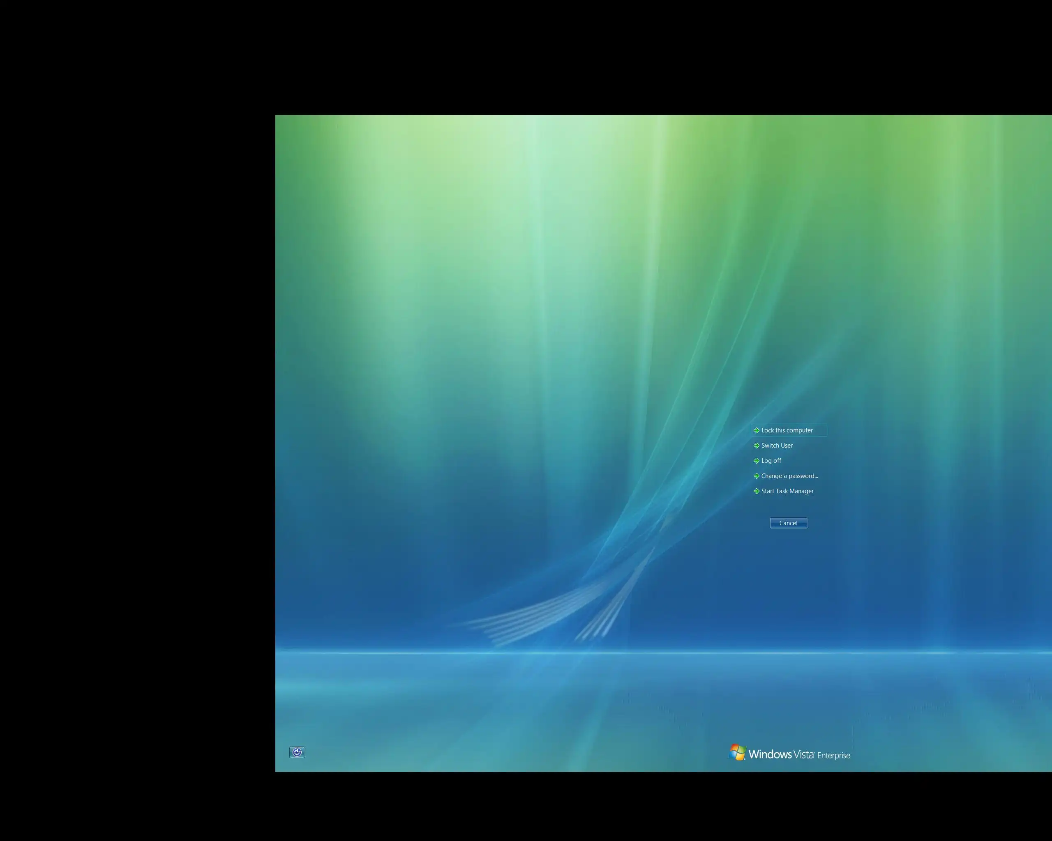Click green arrow next to Log off

click(756, 460)
